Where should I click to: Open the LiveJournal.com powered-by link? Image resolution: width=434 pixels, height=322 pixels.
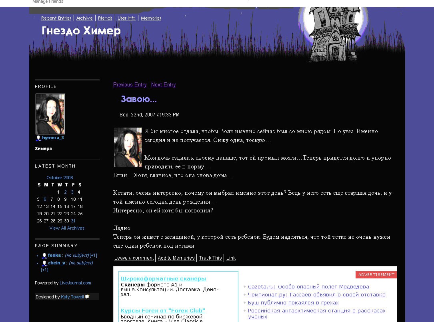click(75, 283)
